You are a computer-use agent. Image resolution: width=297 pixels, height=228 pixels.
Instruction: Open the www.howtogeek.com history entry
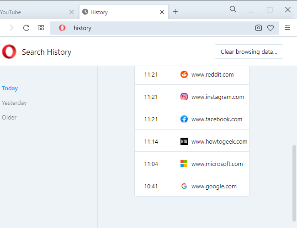[219, 142]
